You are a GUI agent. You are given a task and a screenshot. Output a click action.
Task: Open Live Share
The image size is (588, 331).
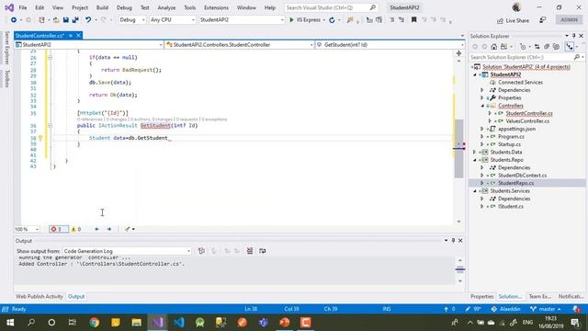tap(513, 20)
